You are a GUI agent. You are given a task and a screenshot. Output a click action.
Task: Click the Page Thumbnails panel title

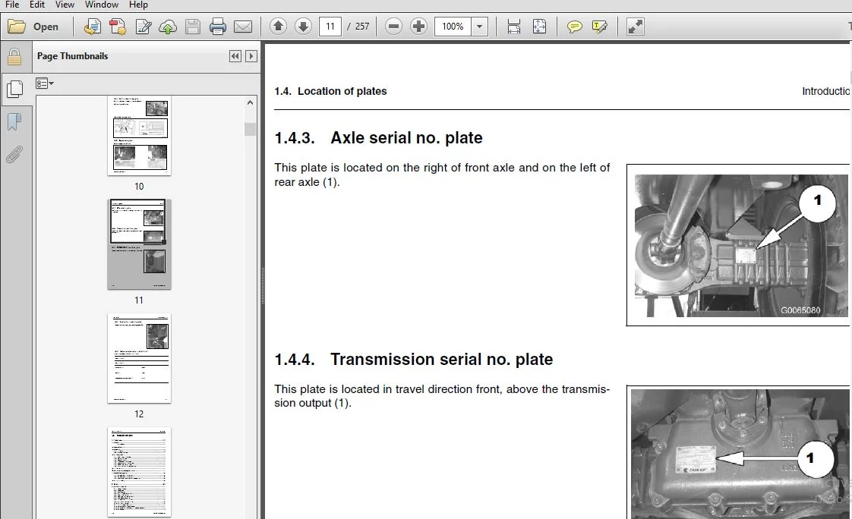(x=72, y=56)
